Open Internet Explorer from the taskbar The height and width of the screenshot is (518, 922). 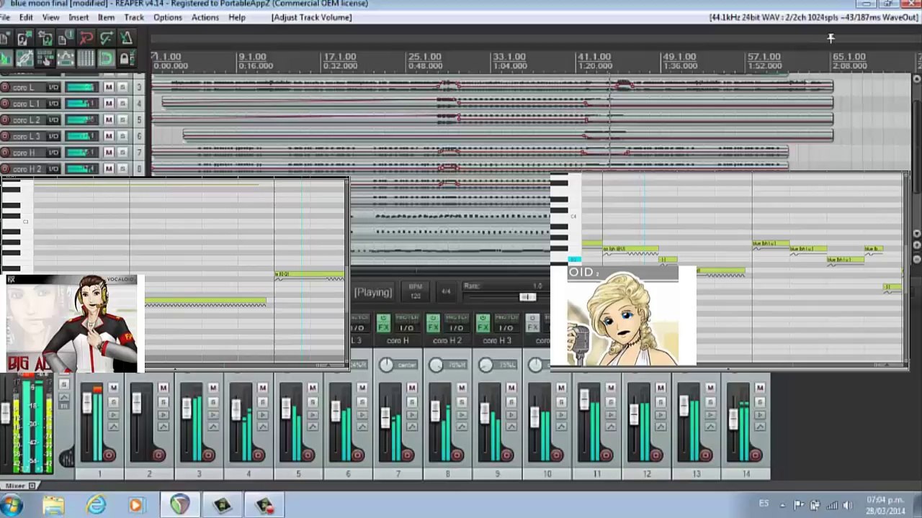click(x=96, y=505)
